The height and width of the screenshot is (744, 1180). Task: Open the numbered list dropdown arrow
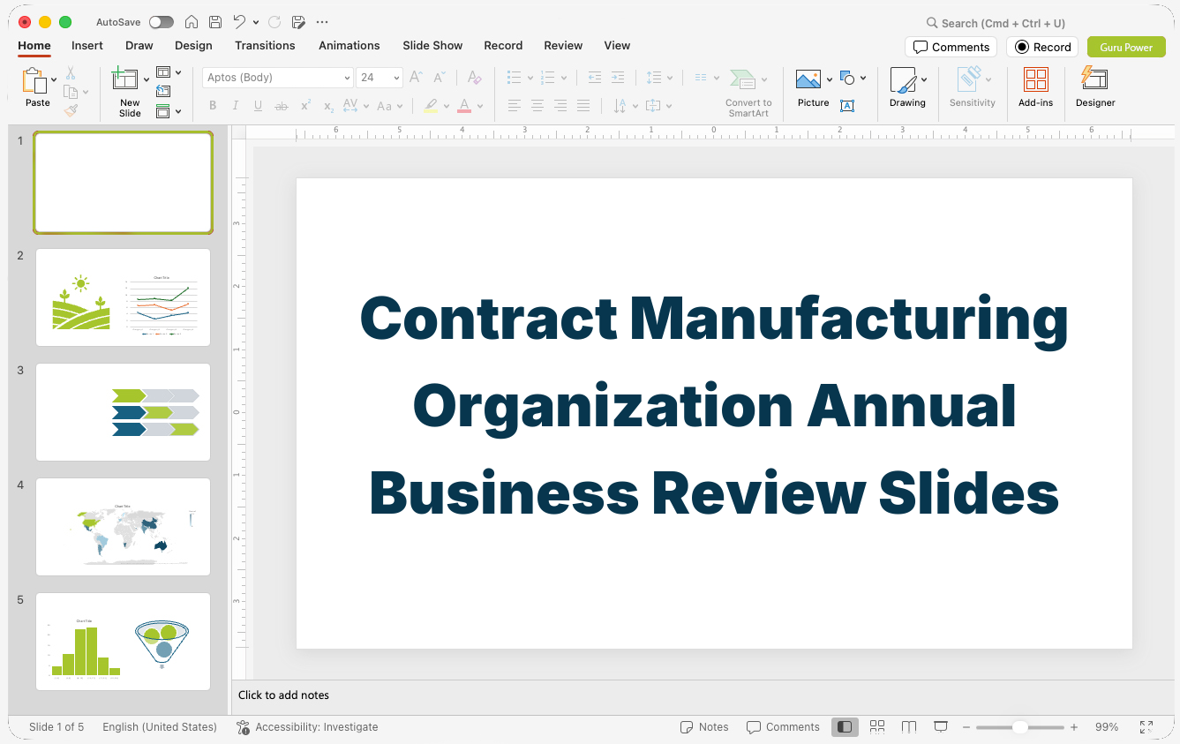pos(564,78)
